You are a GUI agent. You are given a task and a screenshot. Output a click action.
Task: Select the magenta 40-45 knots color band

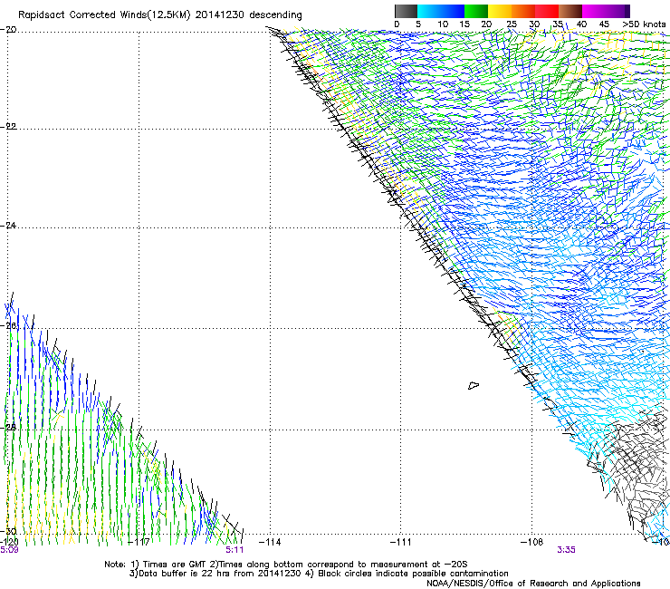(594, 11)
